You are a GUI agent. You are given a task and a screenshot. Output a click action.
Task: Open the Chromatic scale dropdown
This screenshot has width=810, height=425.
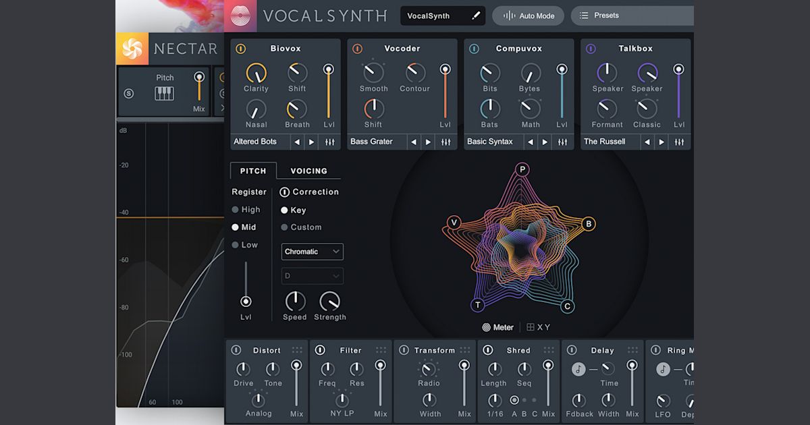point(312,252)
